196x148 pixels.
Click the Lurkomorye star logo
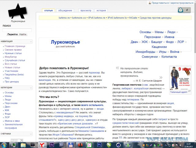pyautogui.click(x=17, y=11)
